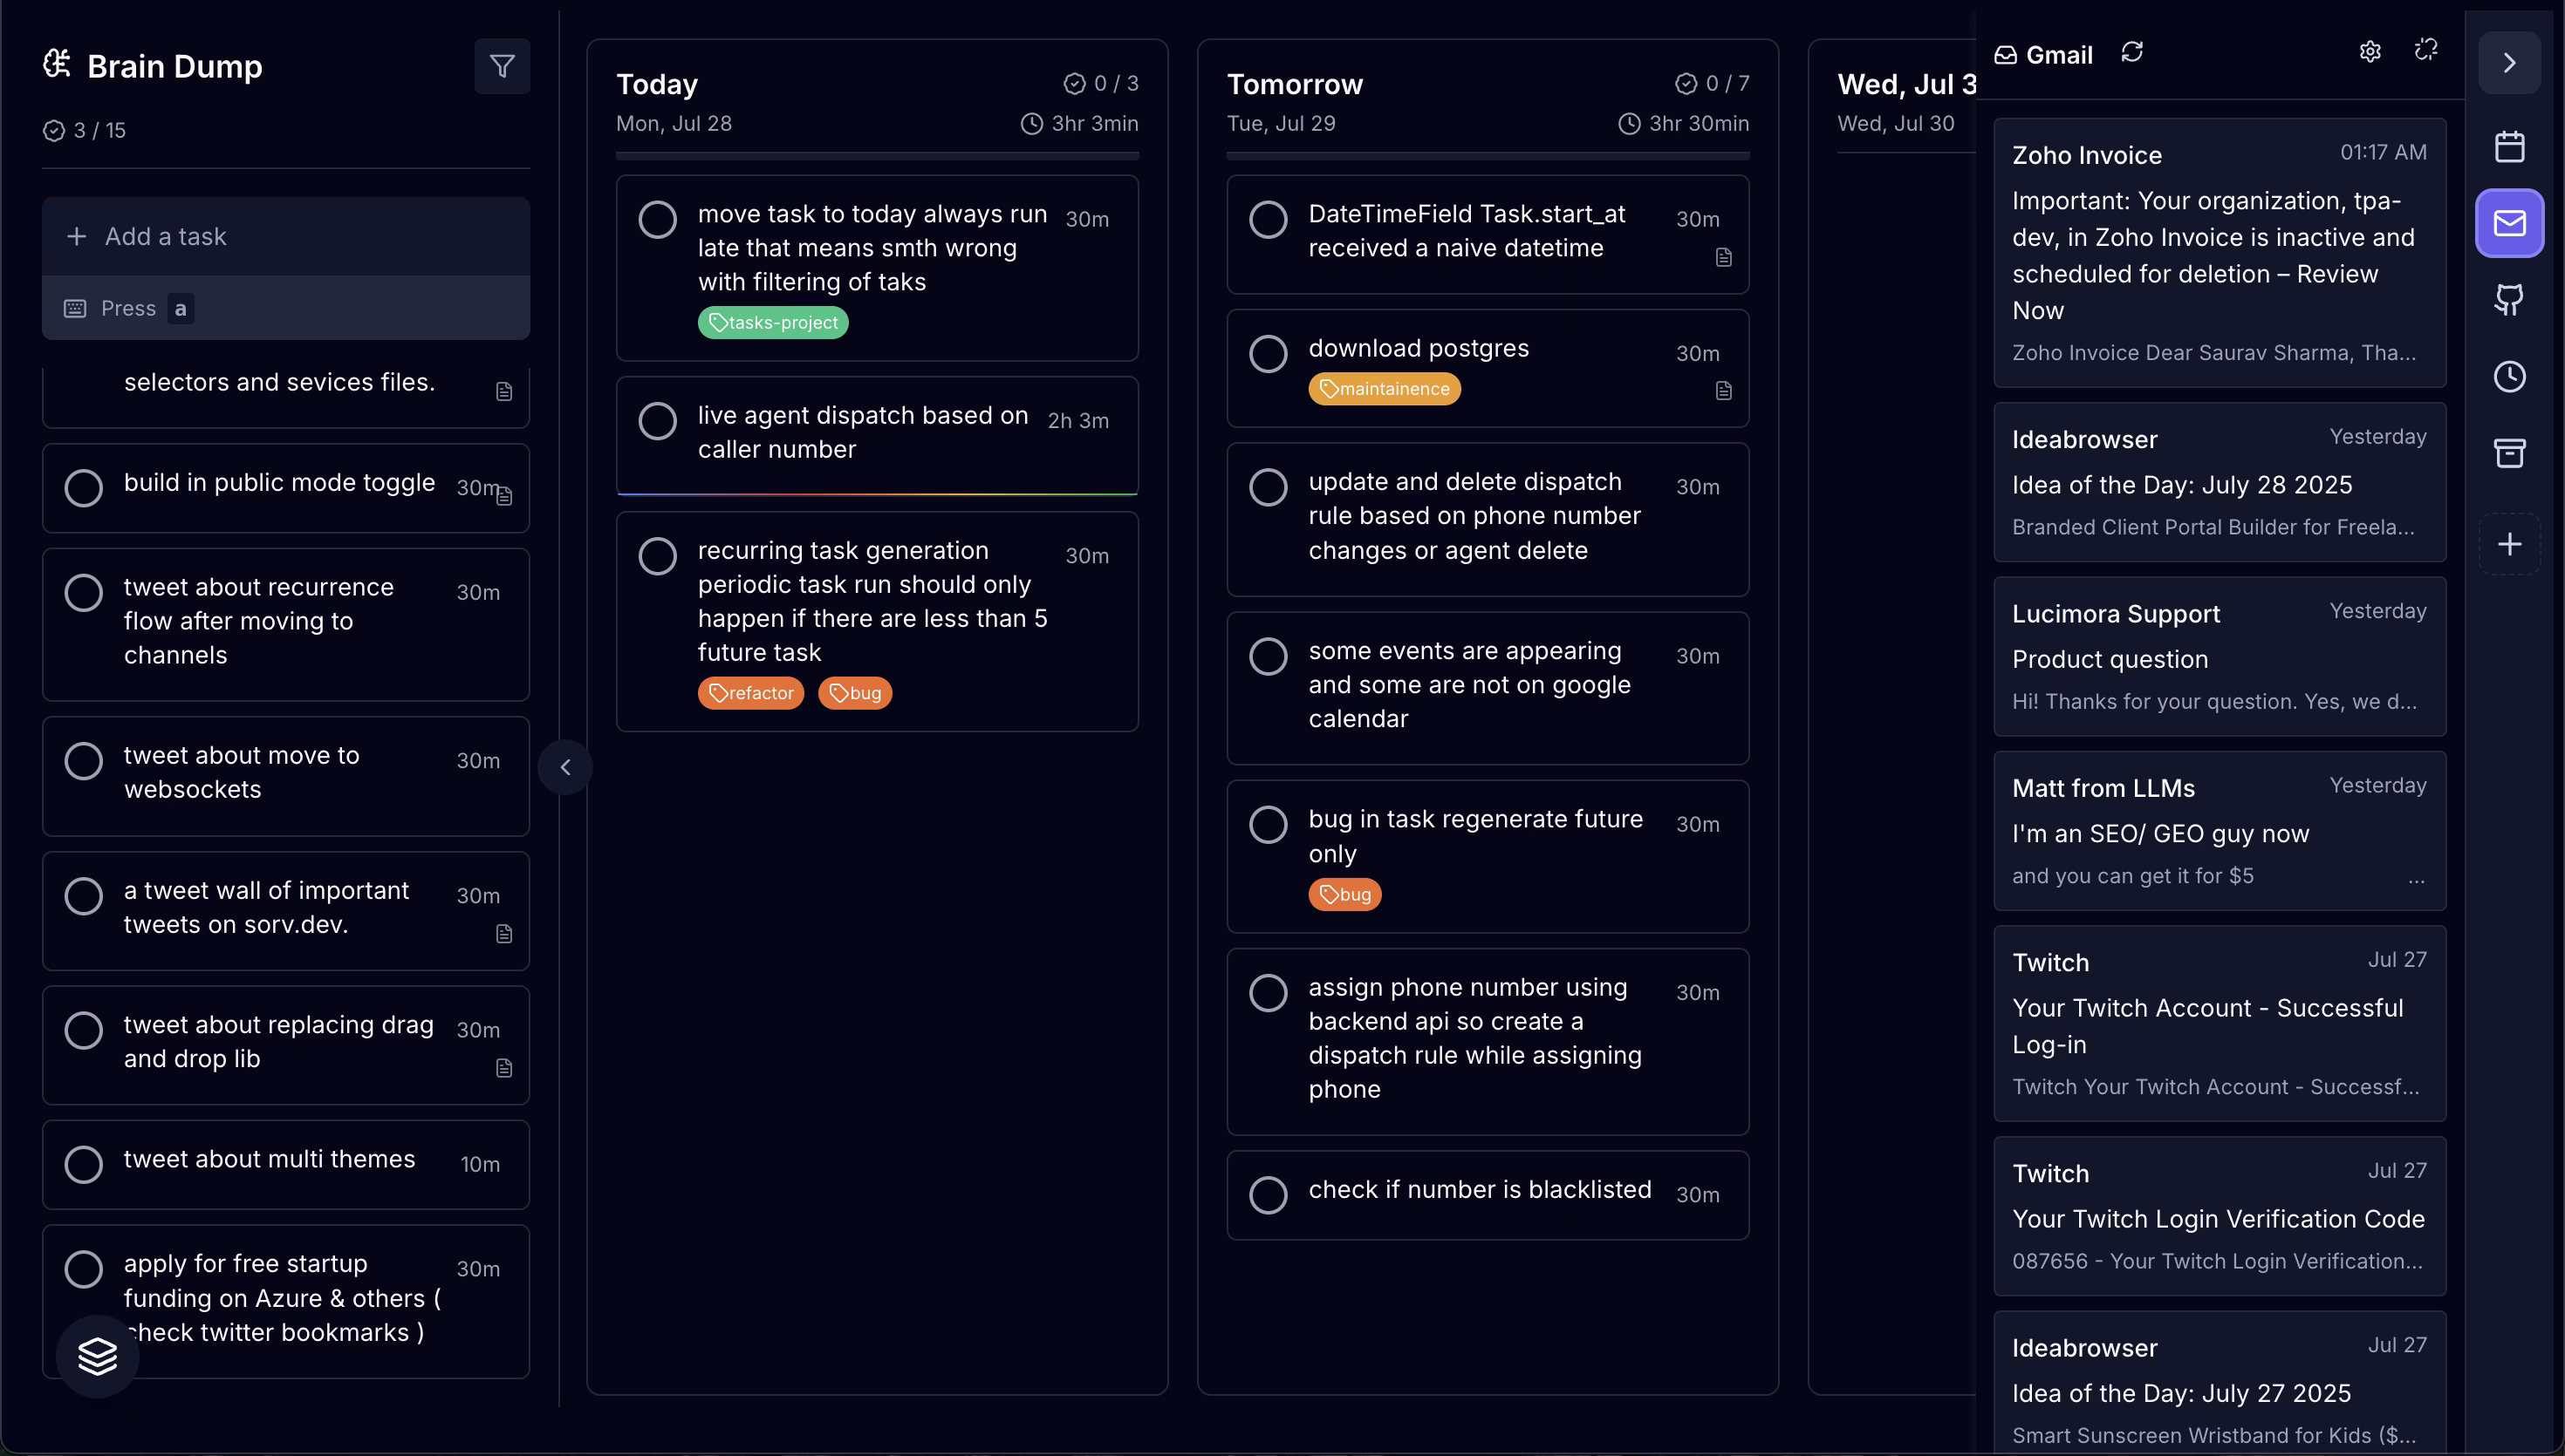
Task: Click the layers stack button at bottom left
Action: (97, 1356)
